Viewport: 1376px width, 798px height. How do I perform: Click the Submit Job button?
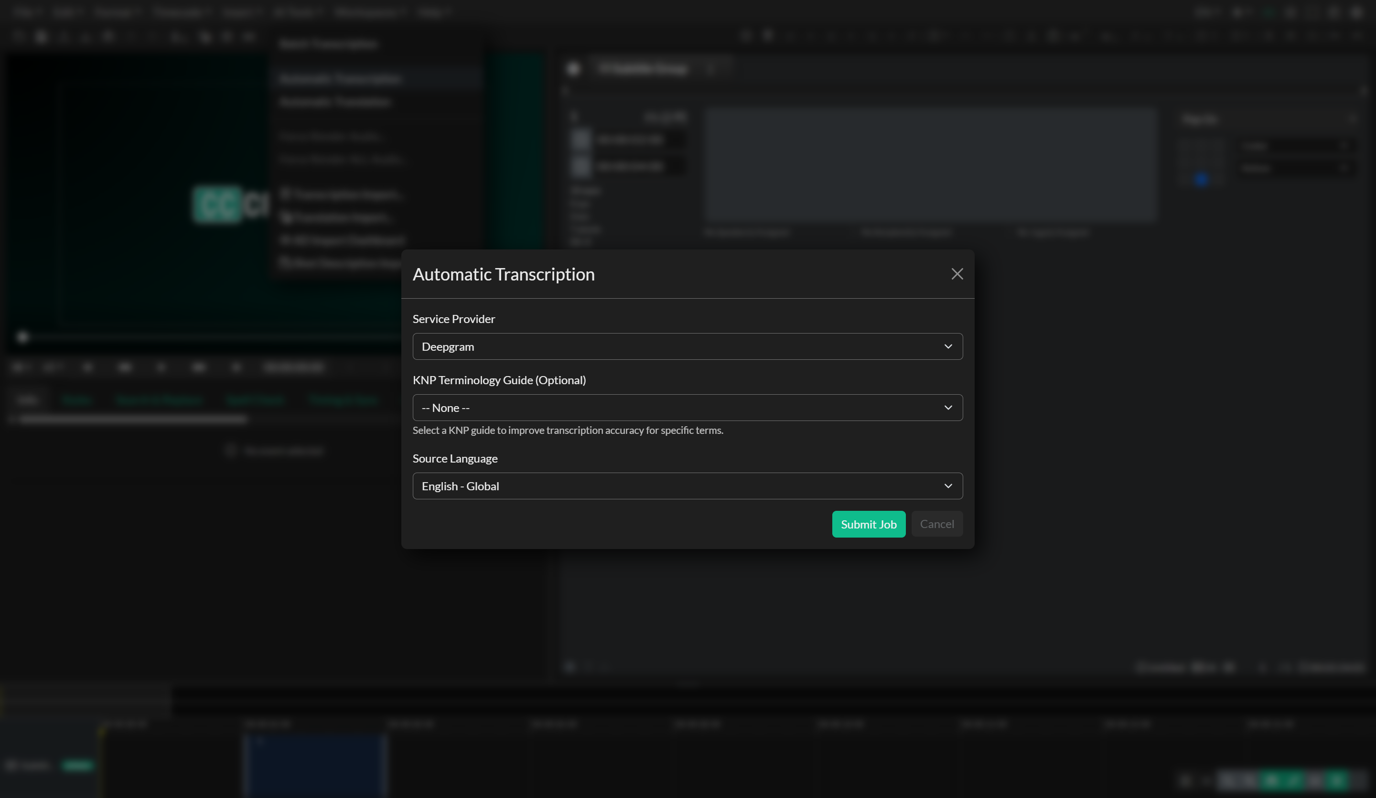868,524
